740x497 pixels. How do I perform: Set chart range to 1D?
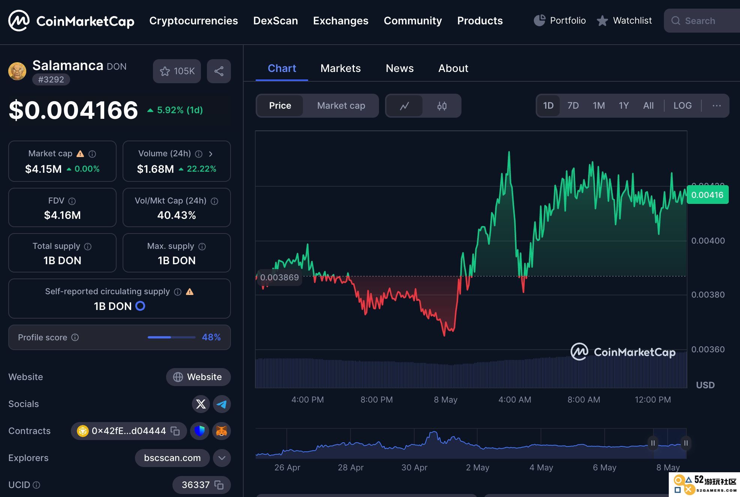[x=548, y=106]
